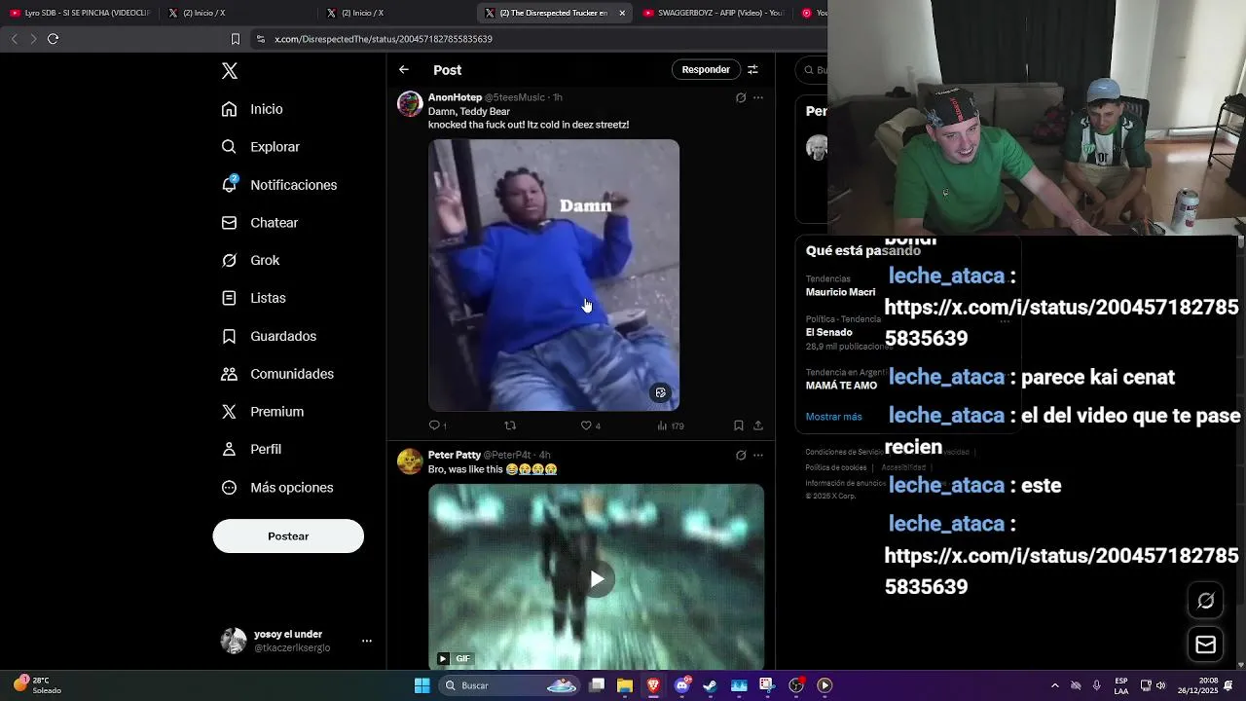Open Chatear in the sidebar
This screenshot has width=1246, height=701.
260,223
